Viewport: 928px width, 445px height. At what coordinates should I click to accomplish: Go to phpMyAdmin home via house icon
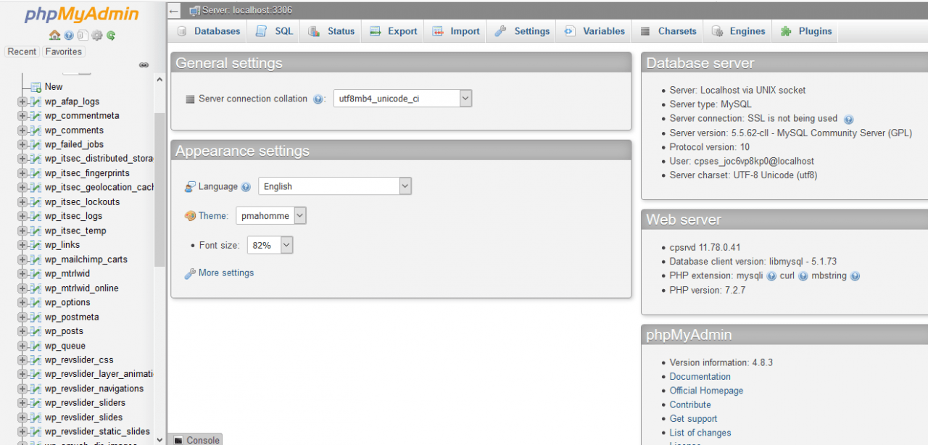click(54, 36)
